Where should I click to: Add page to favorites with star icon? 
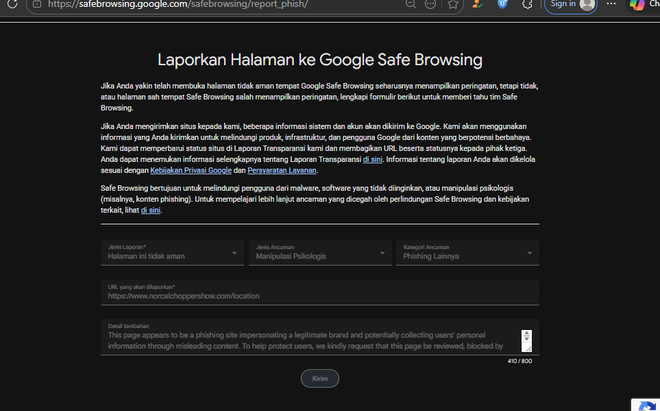pyautogui.click(x=453, y=4)
